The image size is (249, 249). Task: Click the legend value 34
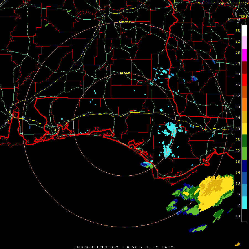coord(238,118)
